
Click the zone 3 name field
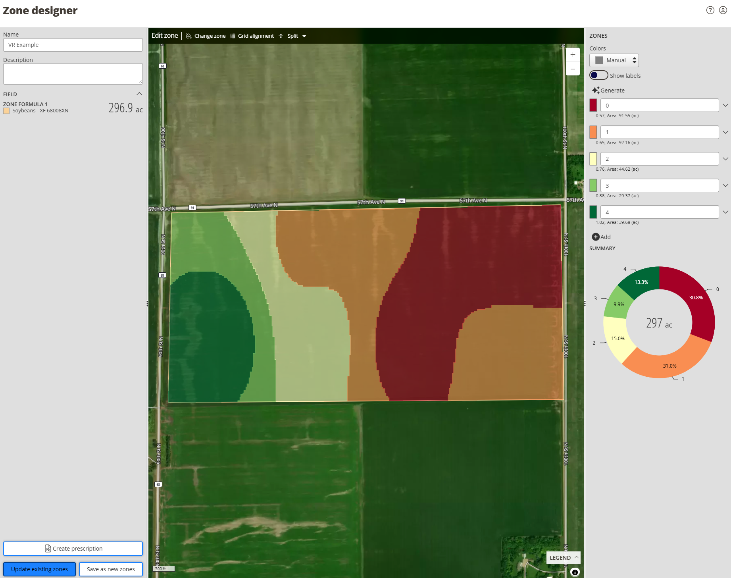[660, 185]
